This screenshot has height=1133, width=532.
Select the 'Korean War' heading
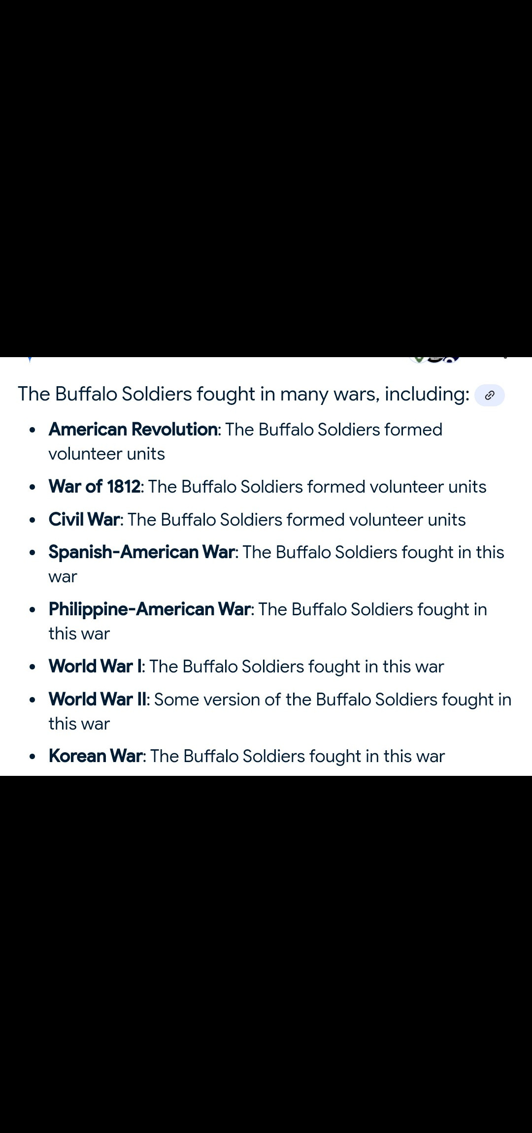[x=96, y=756]
